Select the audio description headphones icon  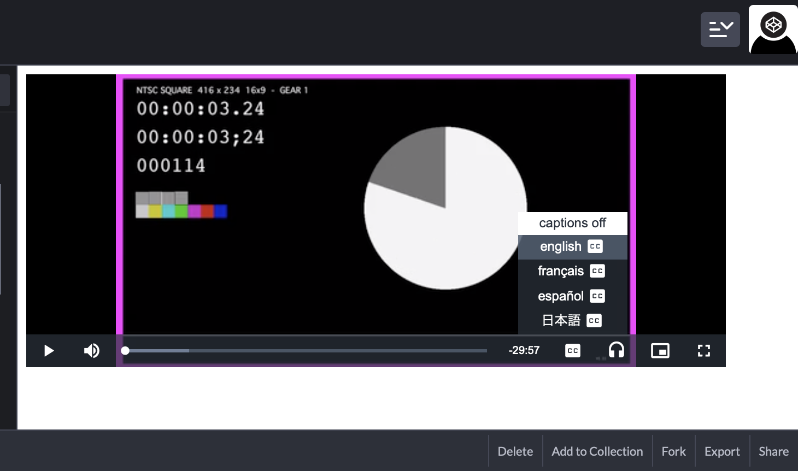(616, 350)
